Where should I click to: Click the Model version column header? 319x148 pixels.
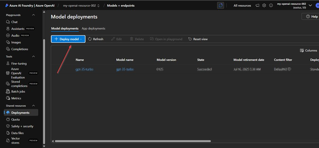click(x=166, y=60)
